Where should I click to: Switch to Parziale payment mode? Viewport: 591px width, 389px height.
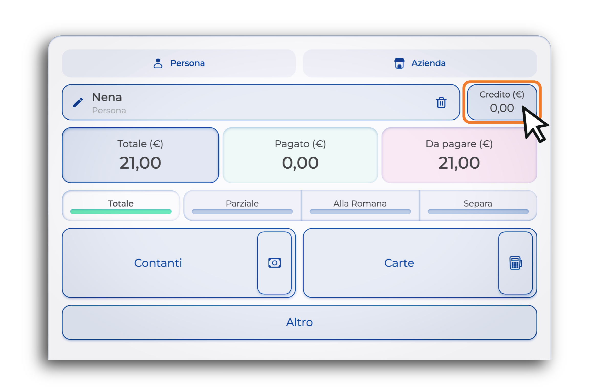click(x=242, y=205)
